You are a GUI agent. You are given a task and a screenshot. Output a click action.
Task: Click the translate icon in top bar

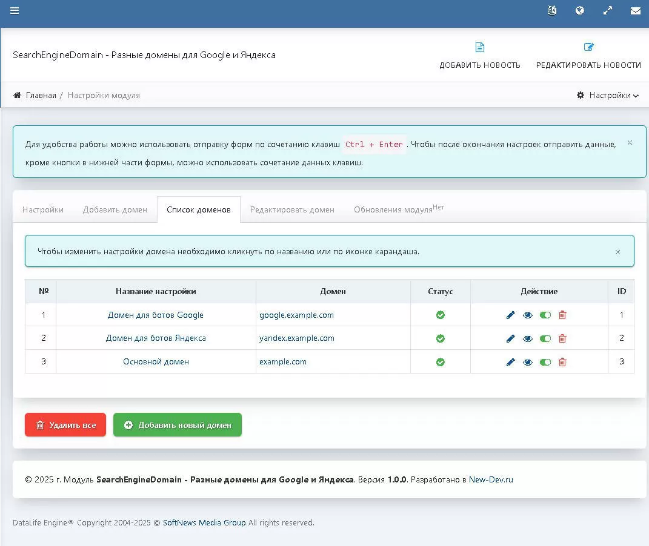click(551, 11)
